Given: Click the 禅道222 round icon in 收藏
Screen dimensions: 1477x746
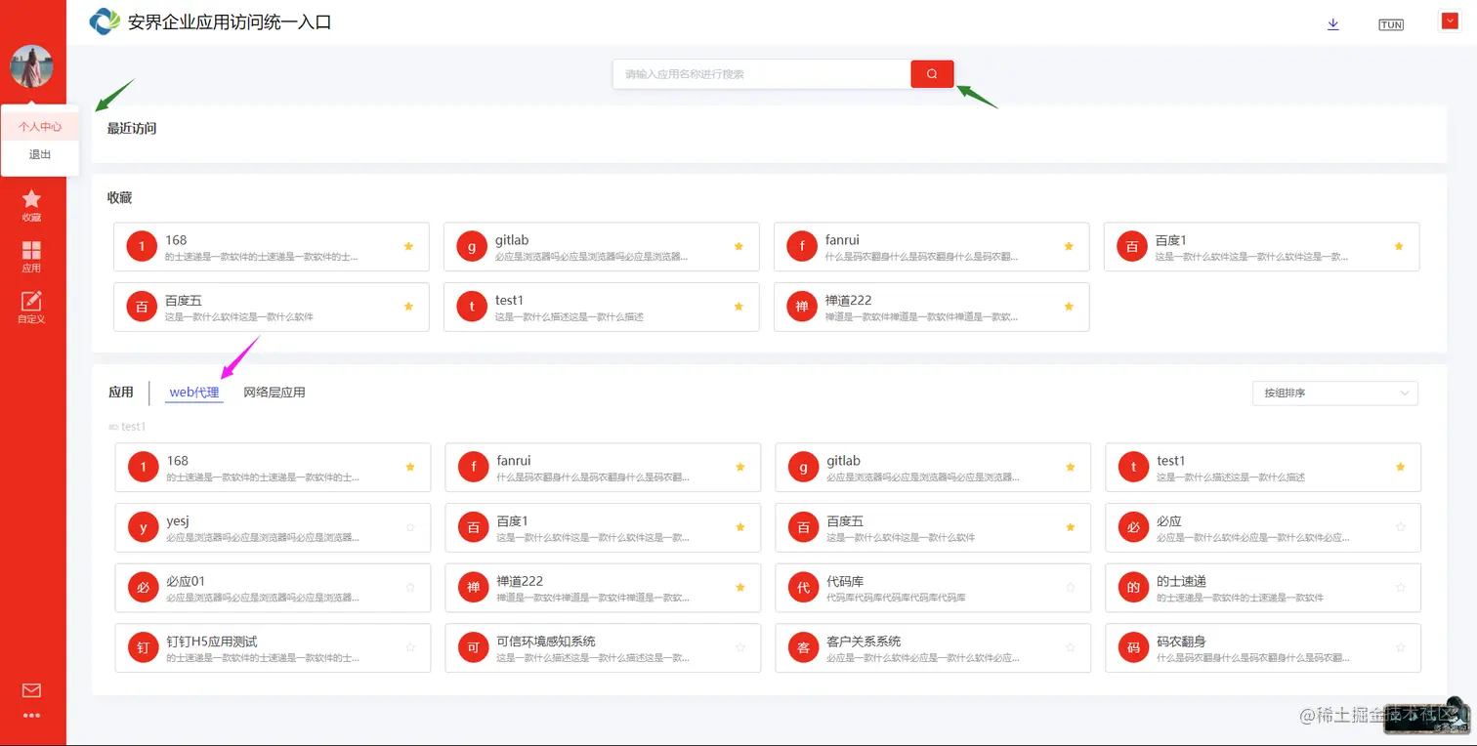Looking at the screenshot, I should (x=802, y=308).
